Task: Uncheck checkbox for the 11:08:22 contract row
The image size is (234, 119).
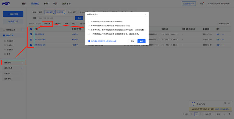Action: pos(31,45)
